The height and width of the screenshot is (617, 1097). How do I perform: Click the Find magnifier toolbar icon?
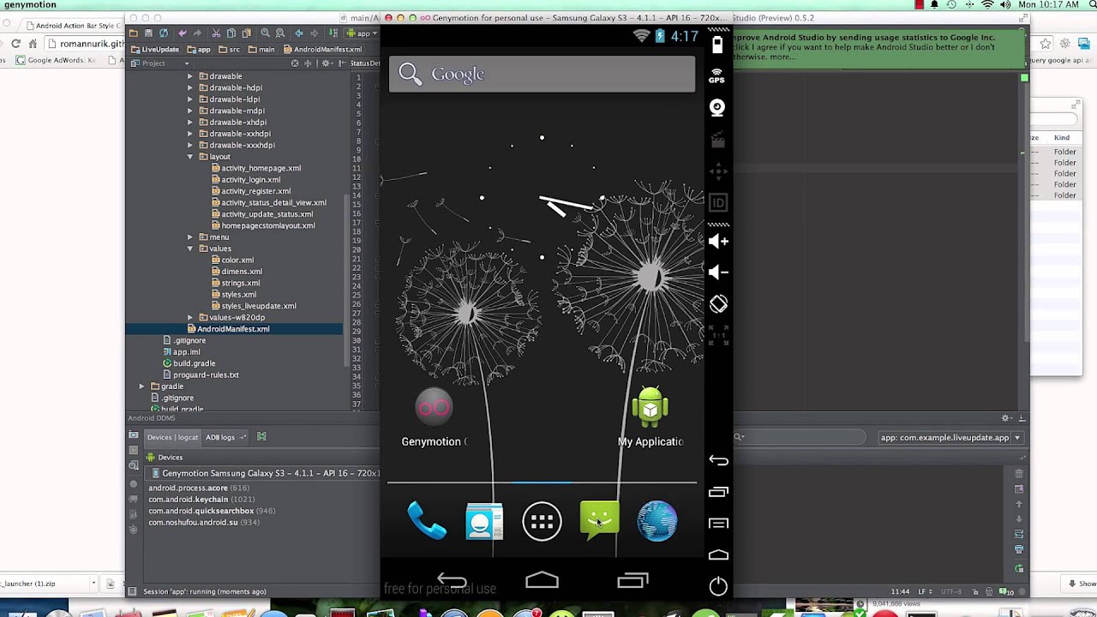(x=265, y=33)
